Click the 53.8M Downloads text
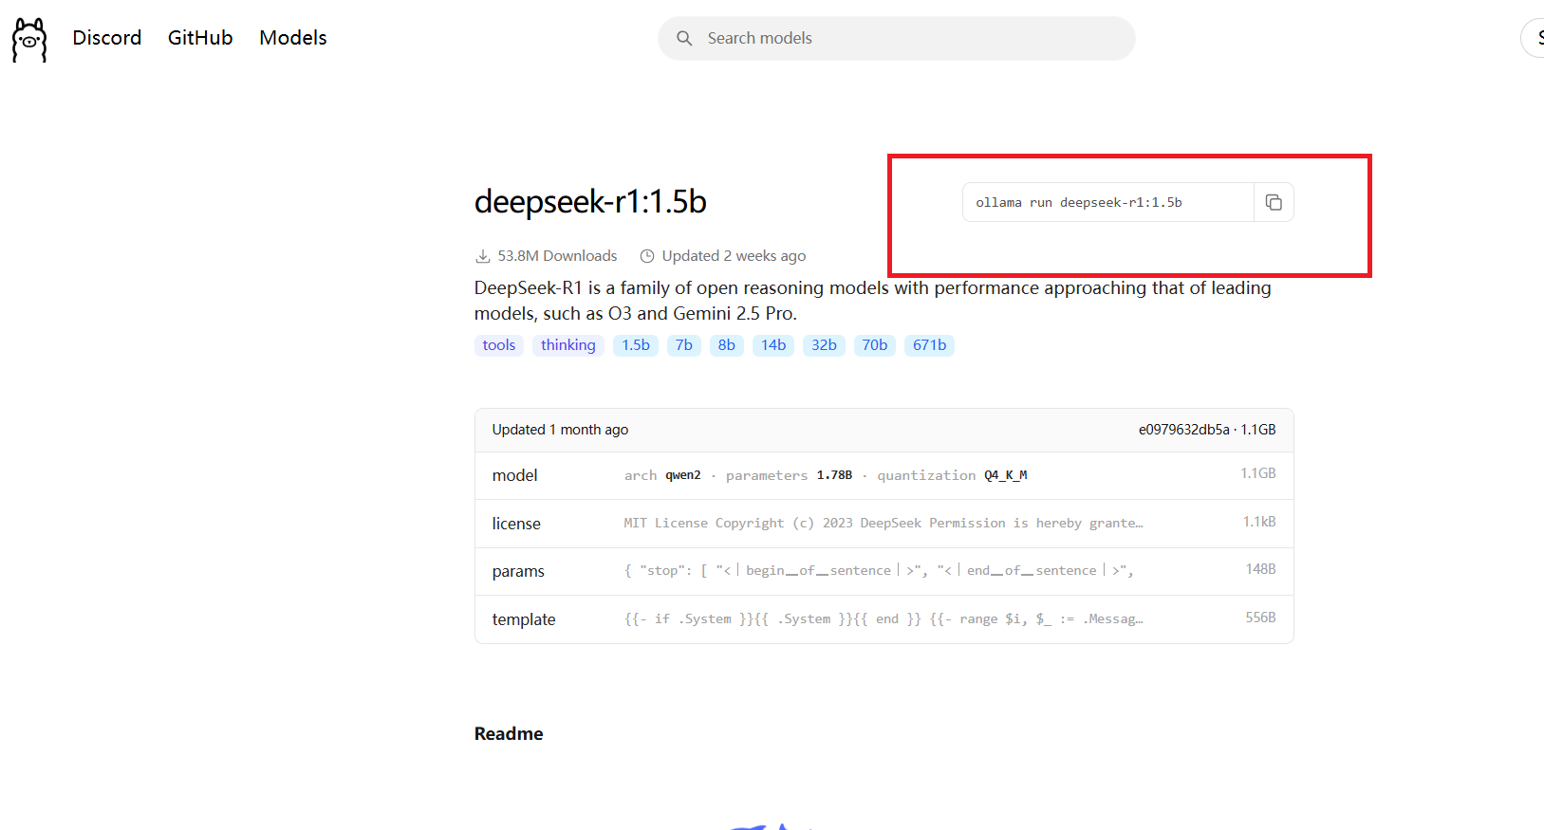The height and width of the screenshot is (830, 1544). 557,256
